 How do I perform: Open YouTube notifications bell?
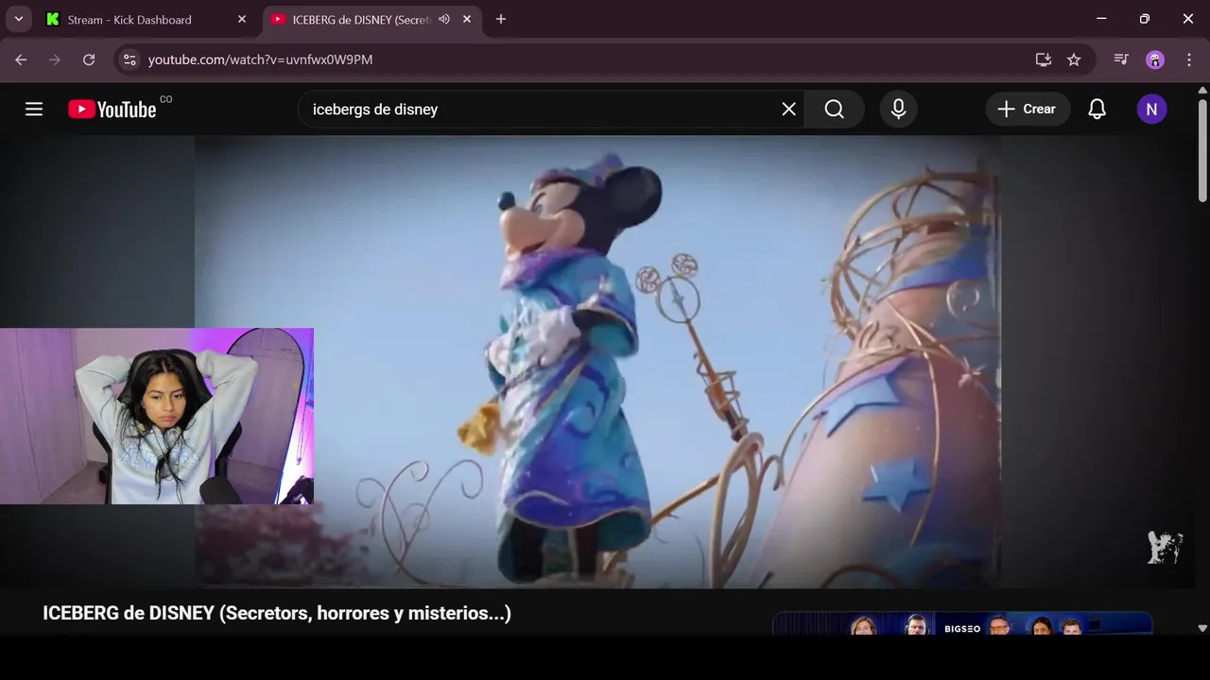1097,110
